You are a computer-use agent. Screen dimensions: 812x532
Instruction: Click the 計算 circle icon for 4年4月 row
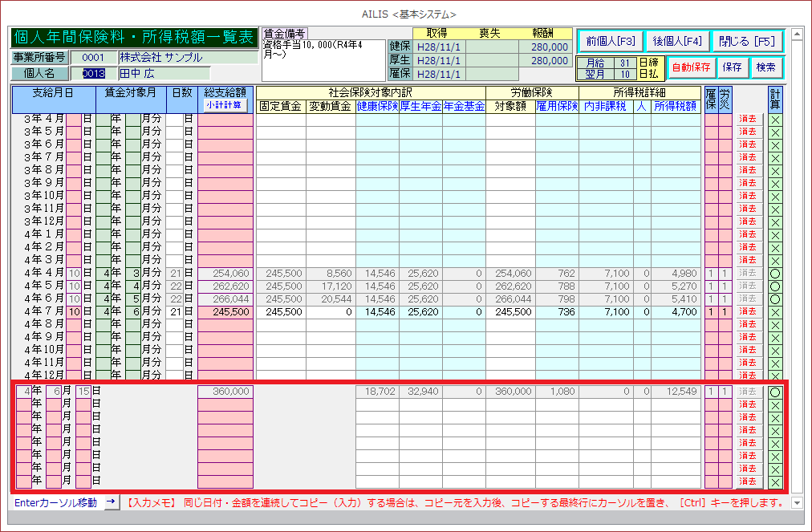(x=775, y=273)
